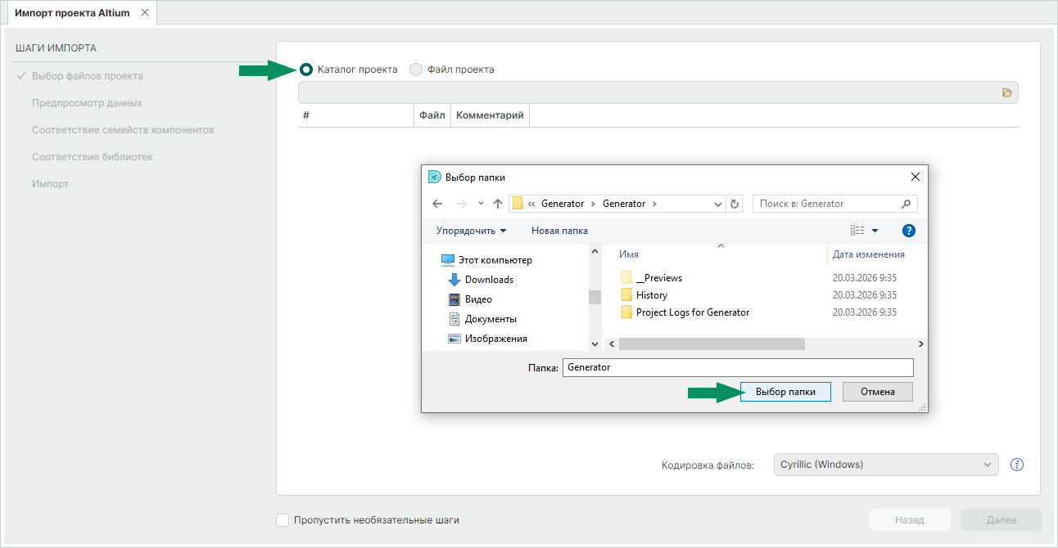This screenshot has width=1058, height=548.
Task: Click the info icon next to encoding dropdown
Action: (x=1017, y=465)
